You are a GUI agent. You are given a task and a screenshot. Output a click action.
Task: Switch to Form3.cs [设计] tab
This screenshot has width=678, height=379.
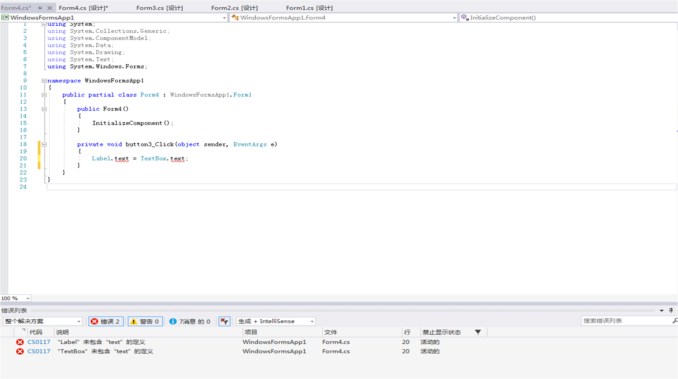(x=159, y=8)
